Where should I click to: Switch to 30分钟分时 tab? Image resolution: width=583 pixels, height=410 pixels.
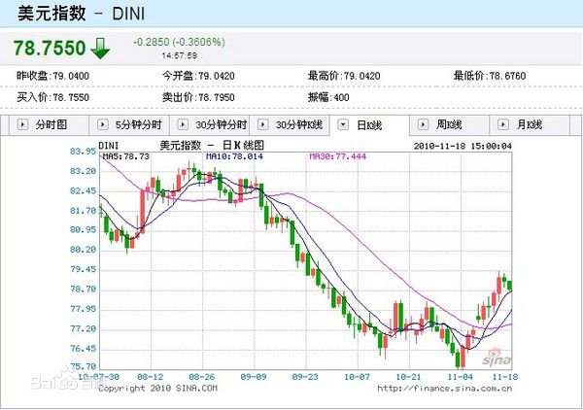(x=210, y=125)
